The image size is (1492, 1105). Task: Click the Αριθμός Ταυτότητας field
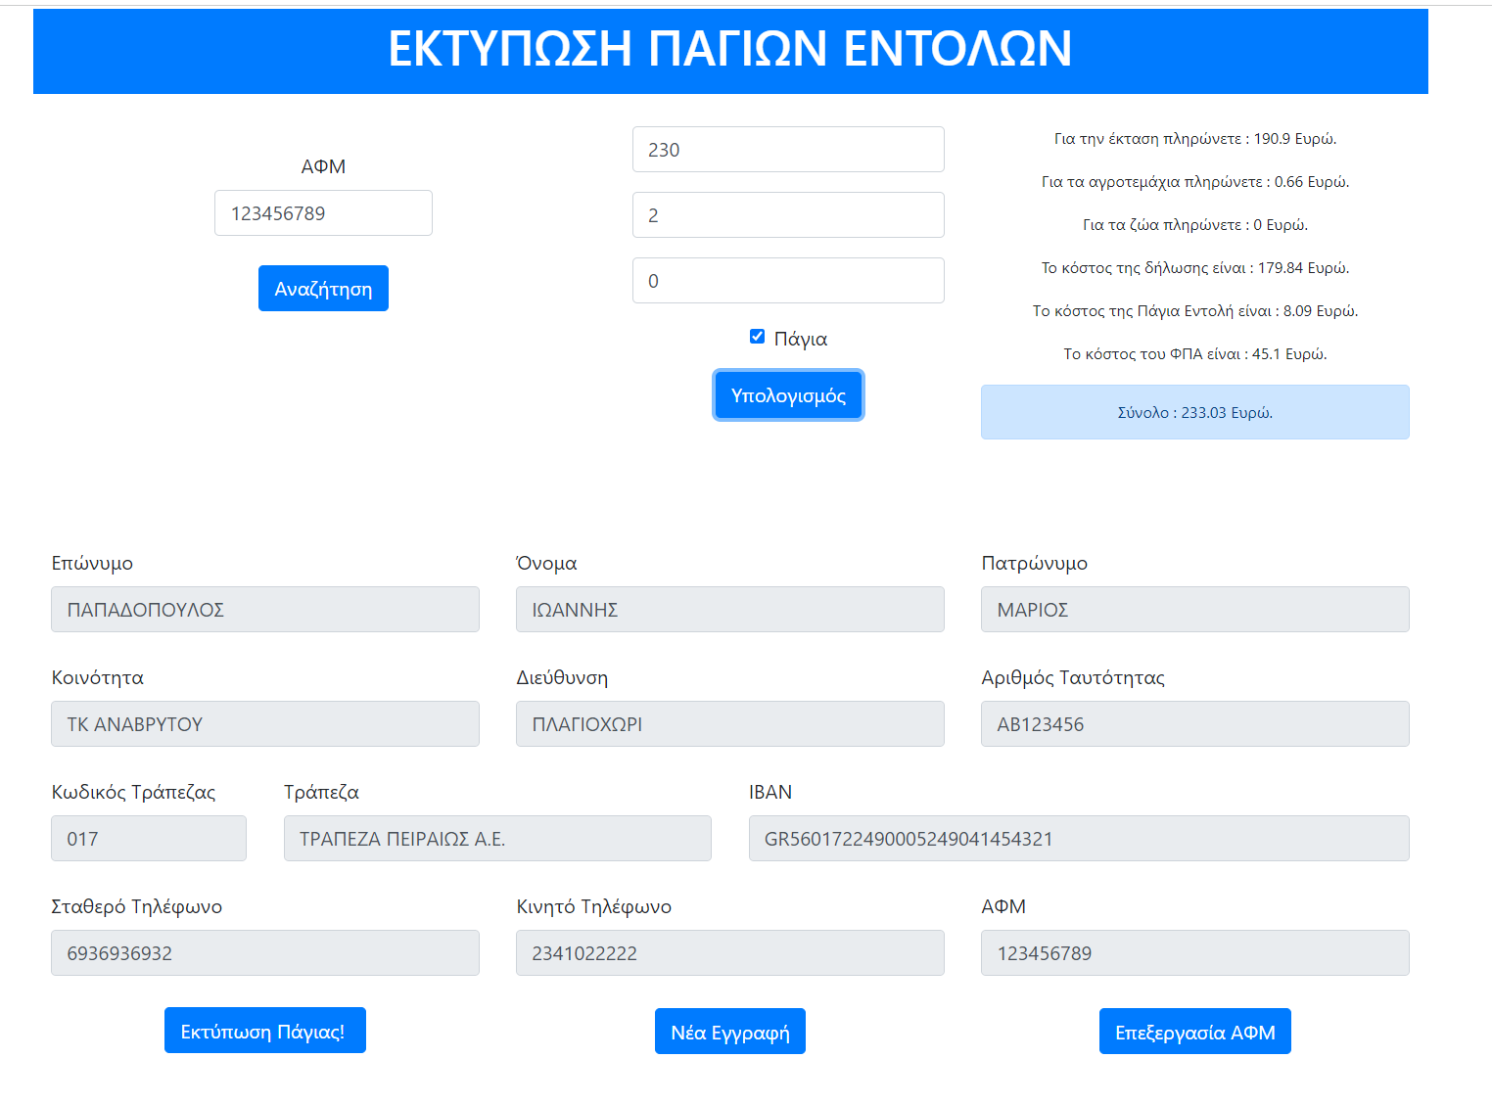coord(1194,724)
